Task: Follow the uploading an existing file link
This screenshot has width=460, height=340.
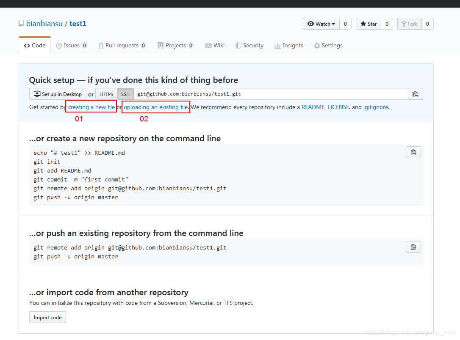Action: 156,107
